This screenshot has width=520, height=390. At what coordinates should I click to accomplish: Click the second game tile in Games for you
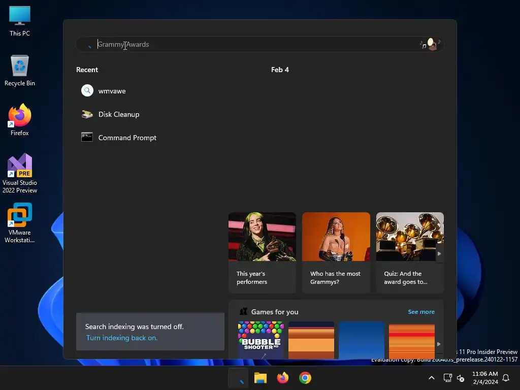coord(311,340)
